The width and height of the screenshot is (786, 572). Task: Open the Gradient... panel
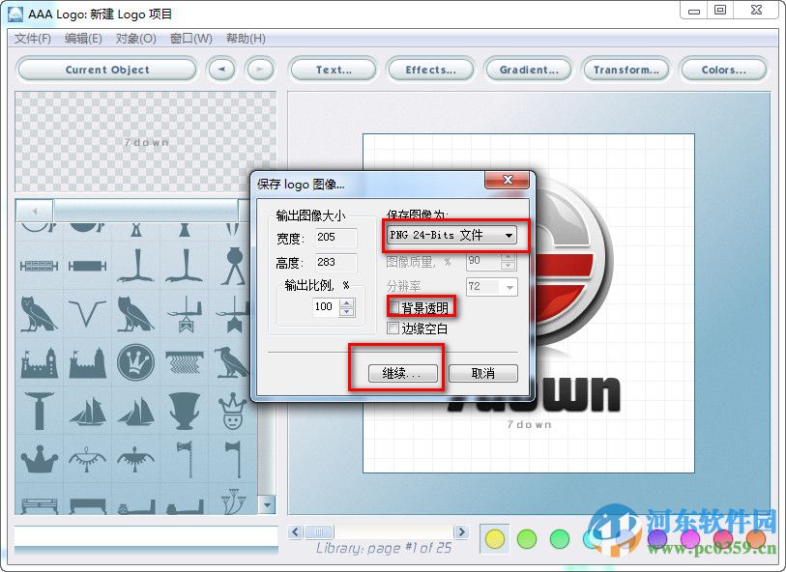tap(528, 70)
